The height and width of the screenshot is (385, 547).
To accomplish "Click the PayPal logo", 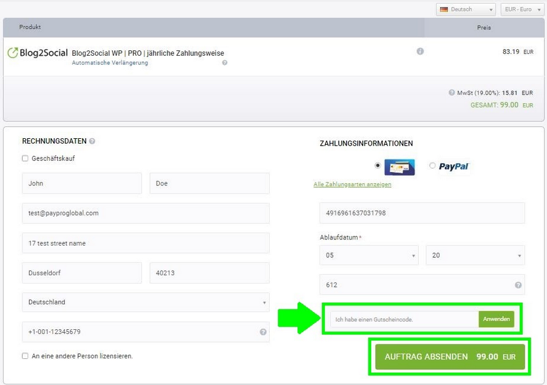I will point(454,167).
